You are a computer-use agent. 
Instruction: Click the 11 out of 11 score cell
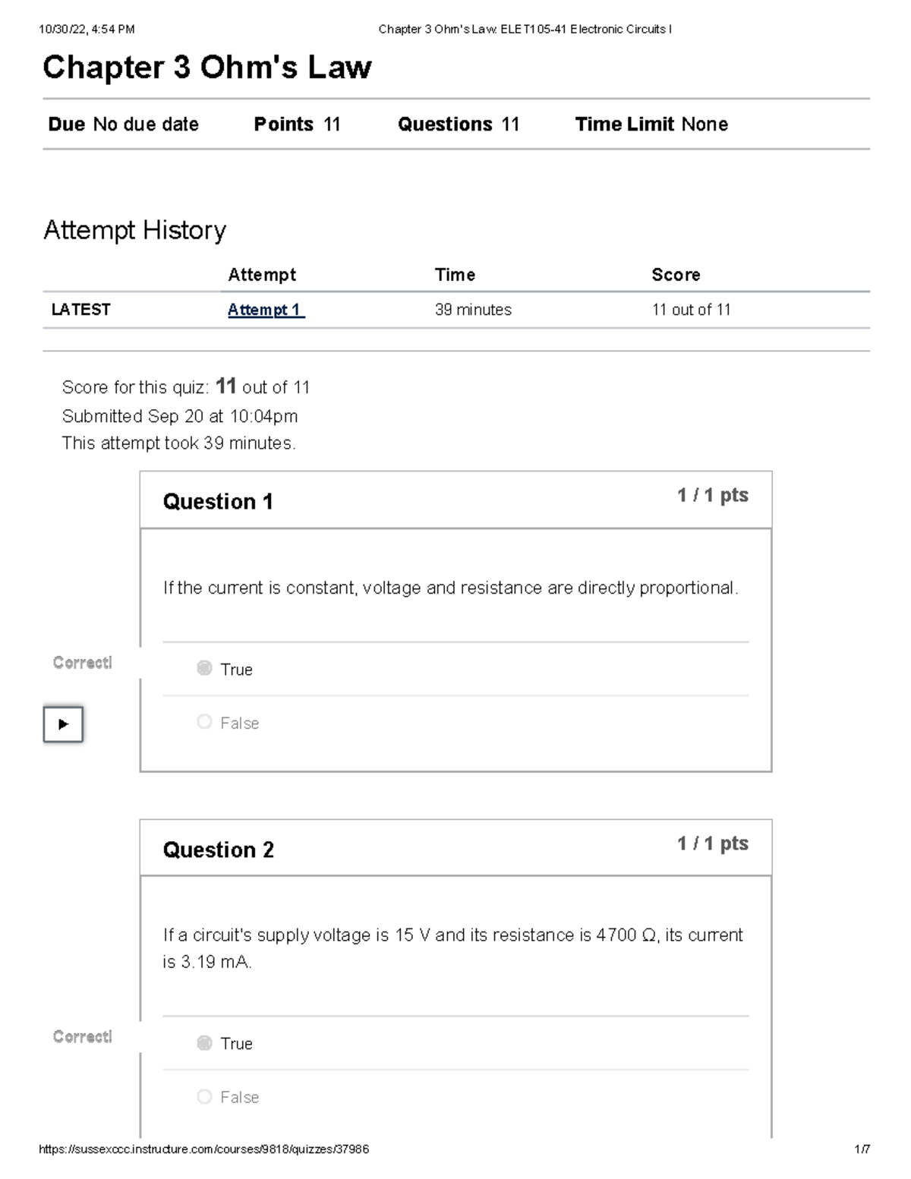click(x=691, y=310)
